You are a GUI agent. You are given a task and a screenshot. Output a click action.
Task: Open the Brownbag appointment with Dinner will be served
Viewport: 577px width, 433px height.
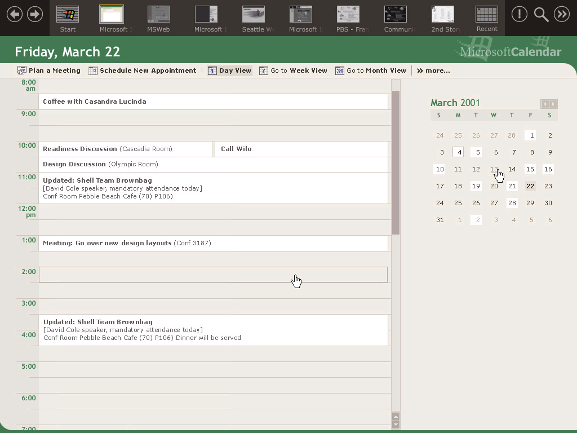pyautogui.click(x=213, y=330)
